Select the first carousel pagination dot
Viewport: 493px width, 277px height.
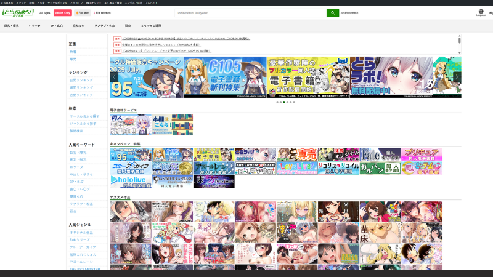click(x=277, y=102)
